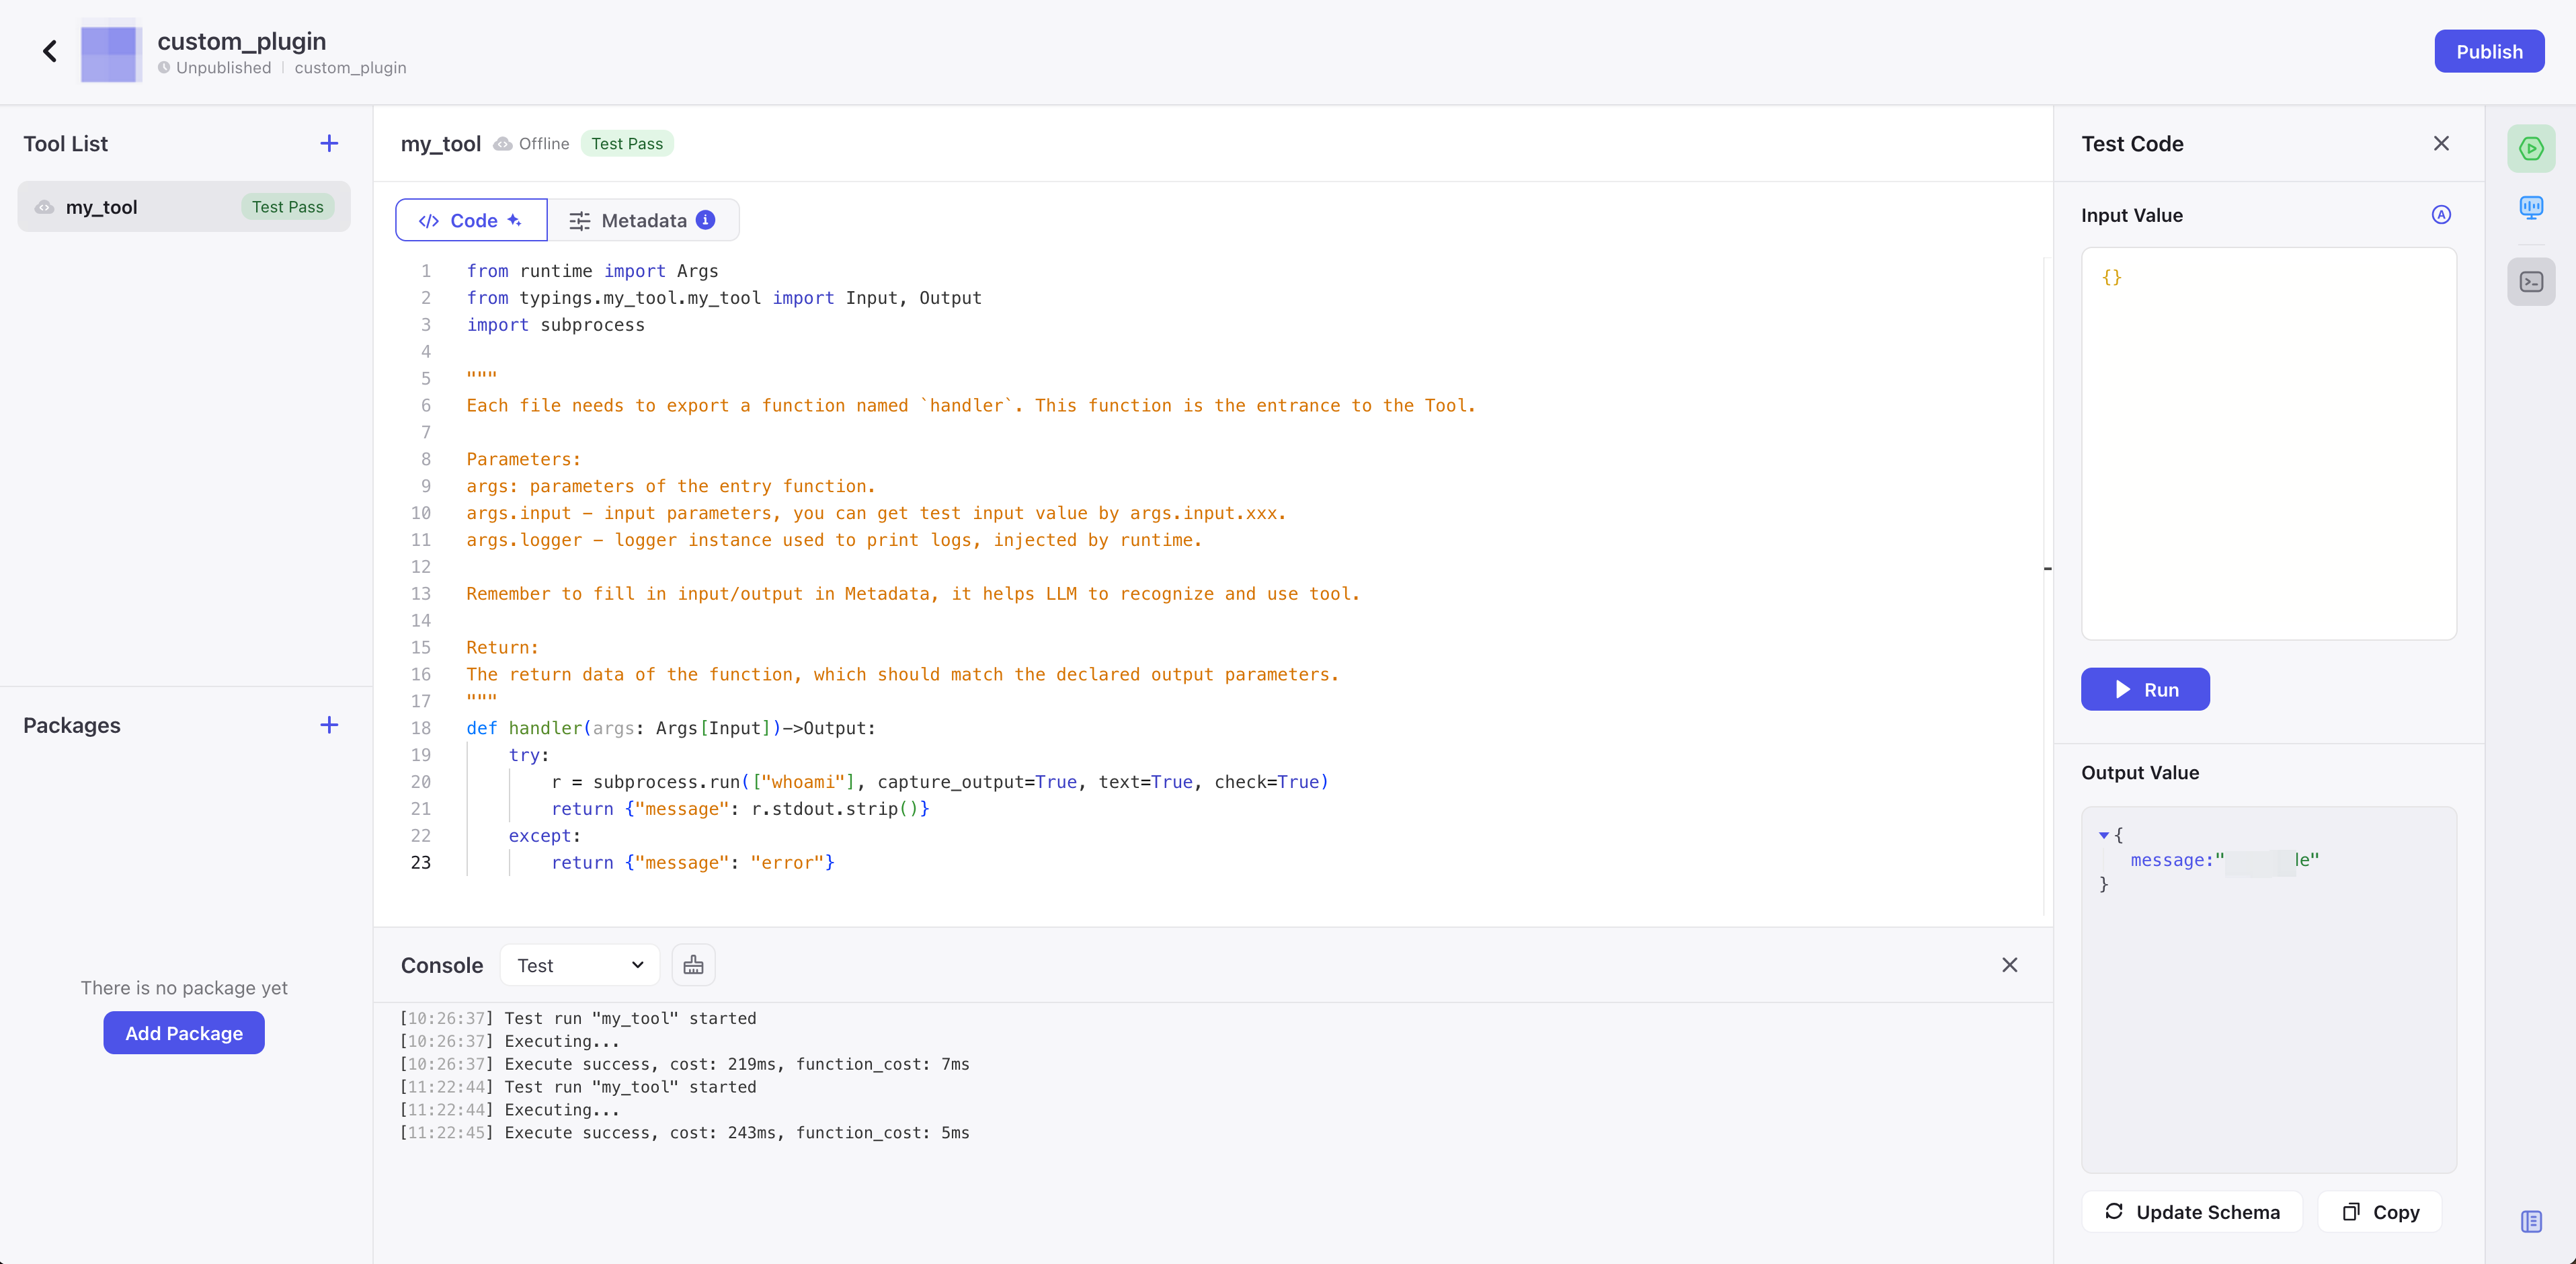This screenshot has height=1264, width=2576.
Task: Click the Metadata info badge icon
Action: 706,220
